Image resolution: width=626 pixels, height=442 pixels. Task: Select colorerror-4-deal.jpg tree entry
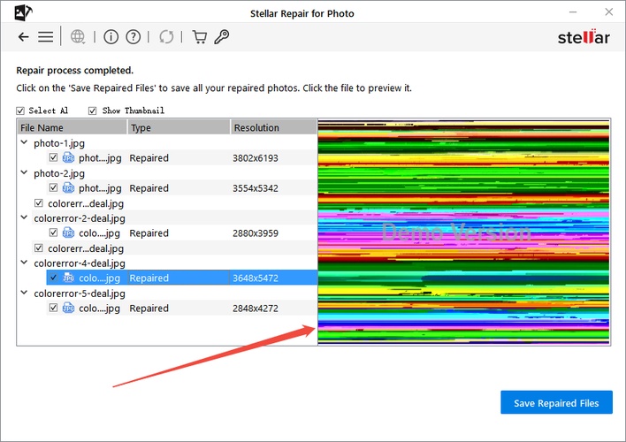[x=80, y=263]
